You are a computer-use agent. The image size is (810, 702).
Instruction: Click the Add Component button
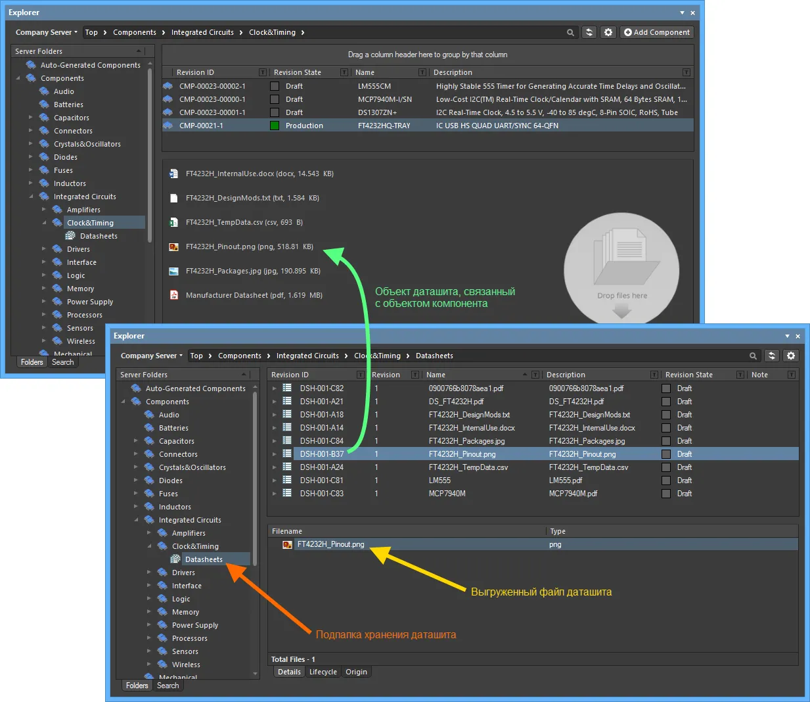(656, 32)
